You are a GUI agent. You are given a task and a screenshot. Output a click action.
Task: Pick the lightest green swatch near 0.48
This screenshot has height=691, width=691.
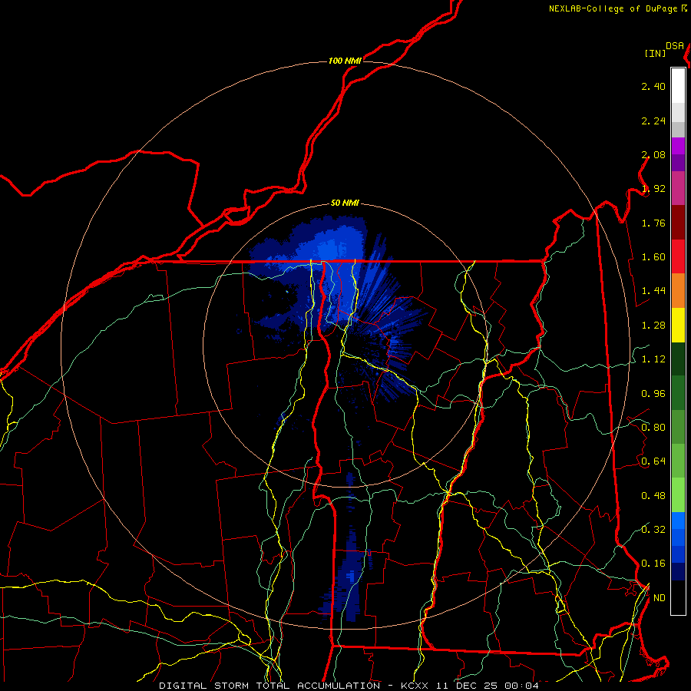[x=678, y=495]
